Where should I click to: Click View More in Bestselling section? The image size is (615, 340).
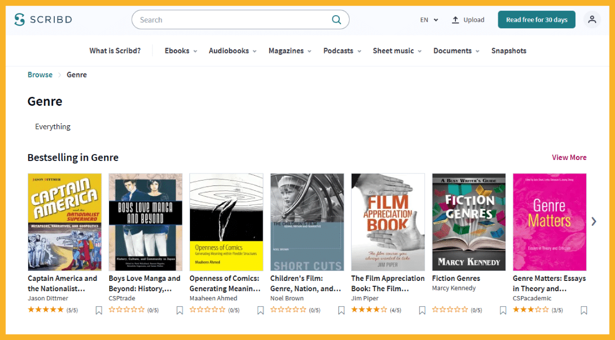tap(569, 157)
